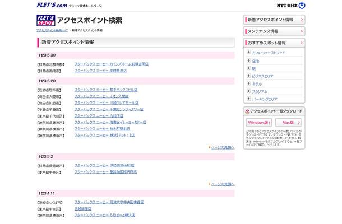Open the 三越銀座店 link
This screenshot has width=342, height=224.
83,209
